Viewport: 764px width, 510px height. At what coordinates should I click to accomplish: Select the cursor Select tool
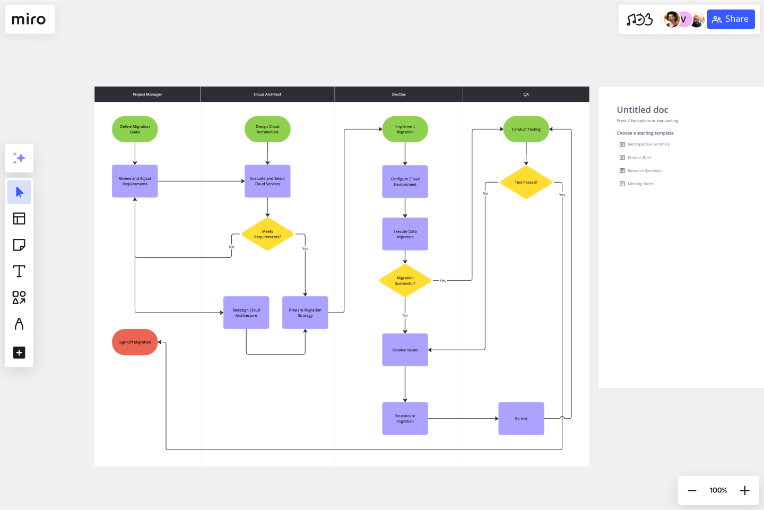click(19, 192)
